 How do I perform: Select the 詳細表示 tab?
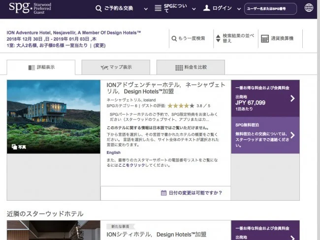41,67
